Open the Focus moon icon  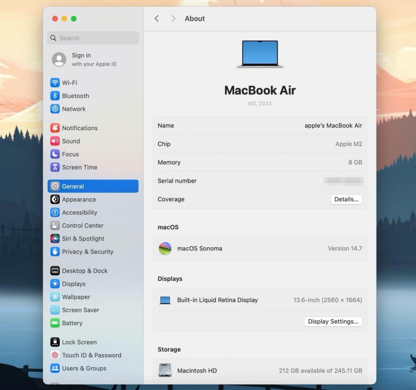coord(55,154)
